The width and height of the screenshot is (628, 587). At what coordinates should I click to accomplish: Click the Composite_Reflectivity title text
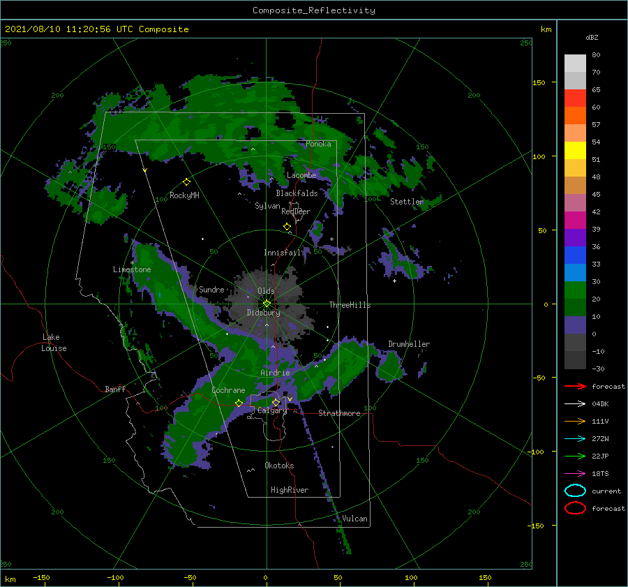(x=314, y=10)
